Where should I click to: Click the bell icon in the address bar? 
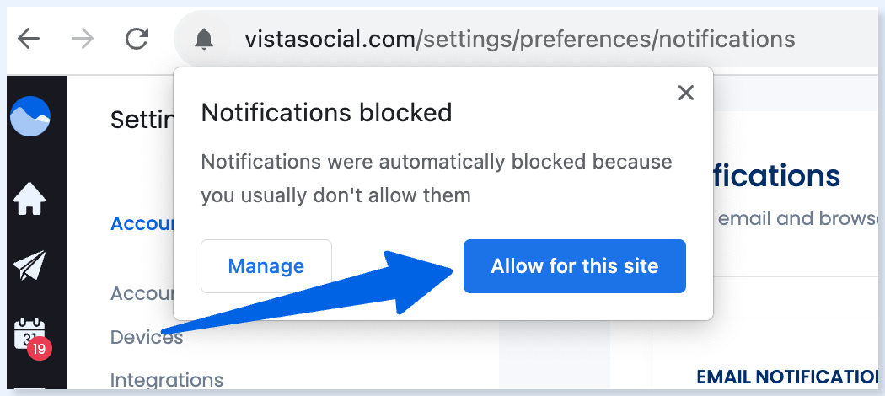(204, 39)
